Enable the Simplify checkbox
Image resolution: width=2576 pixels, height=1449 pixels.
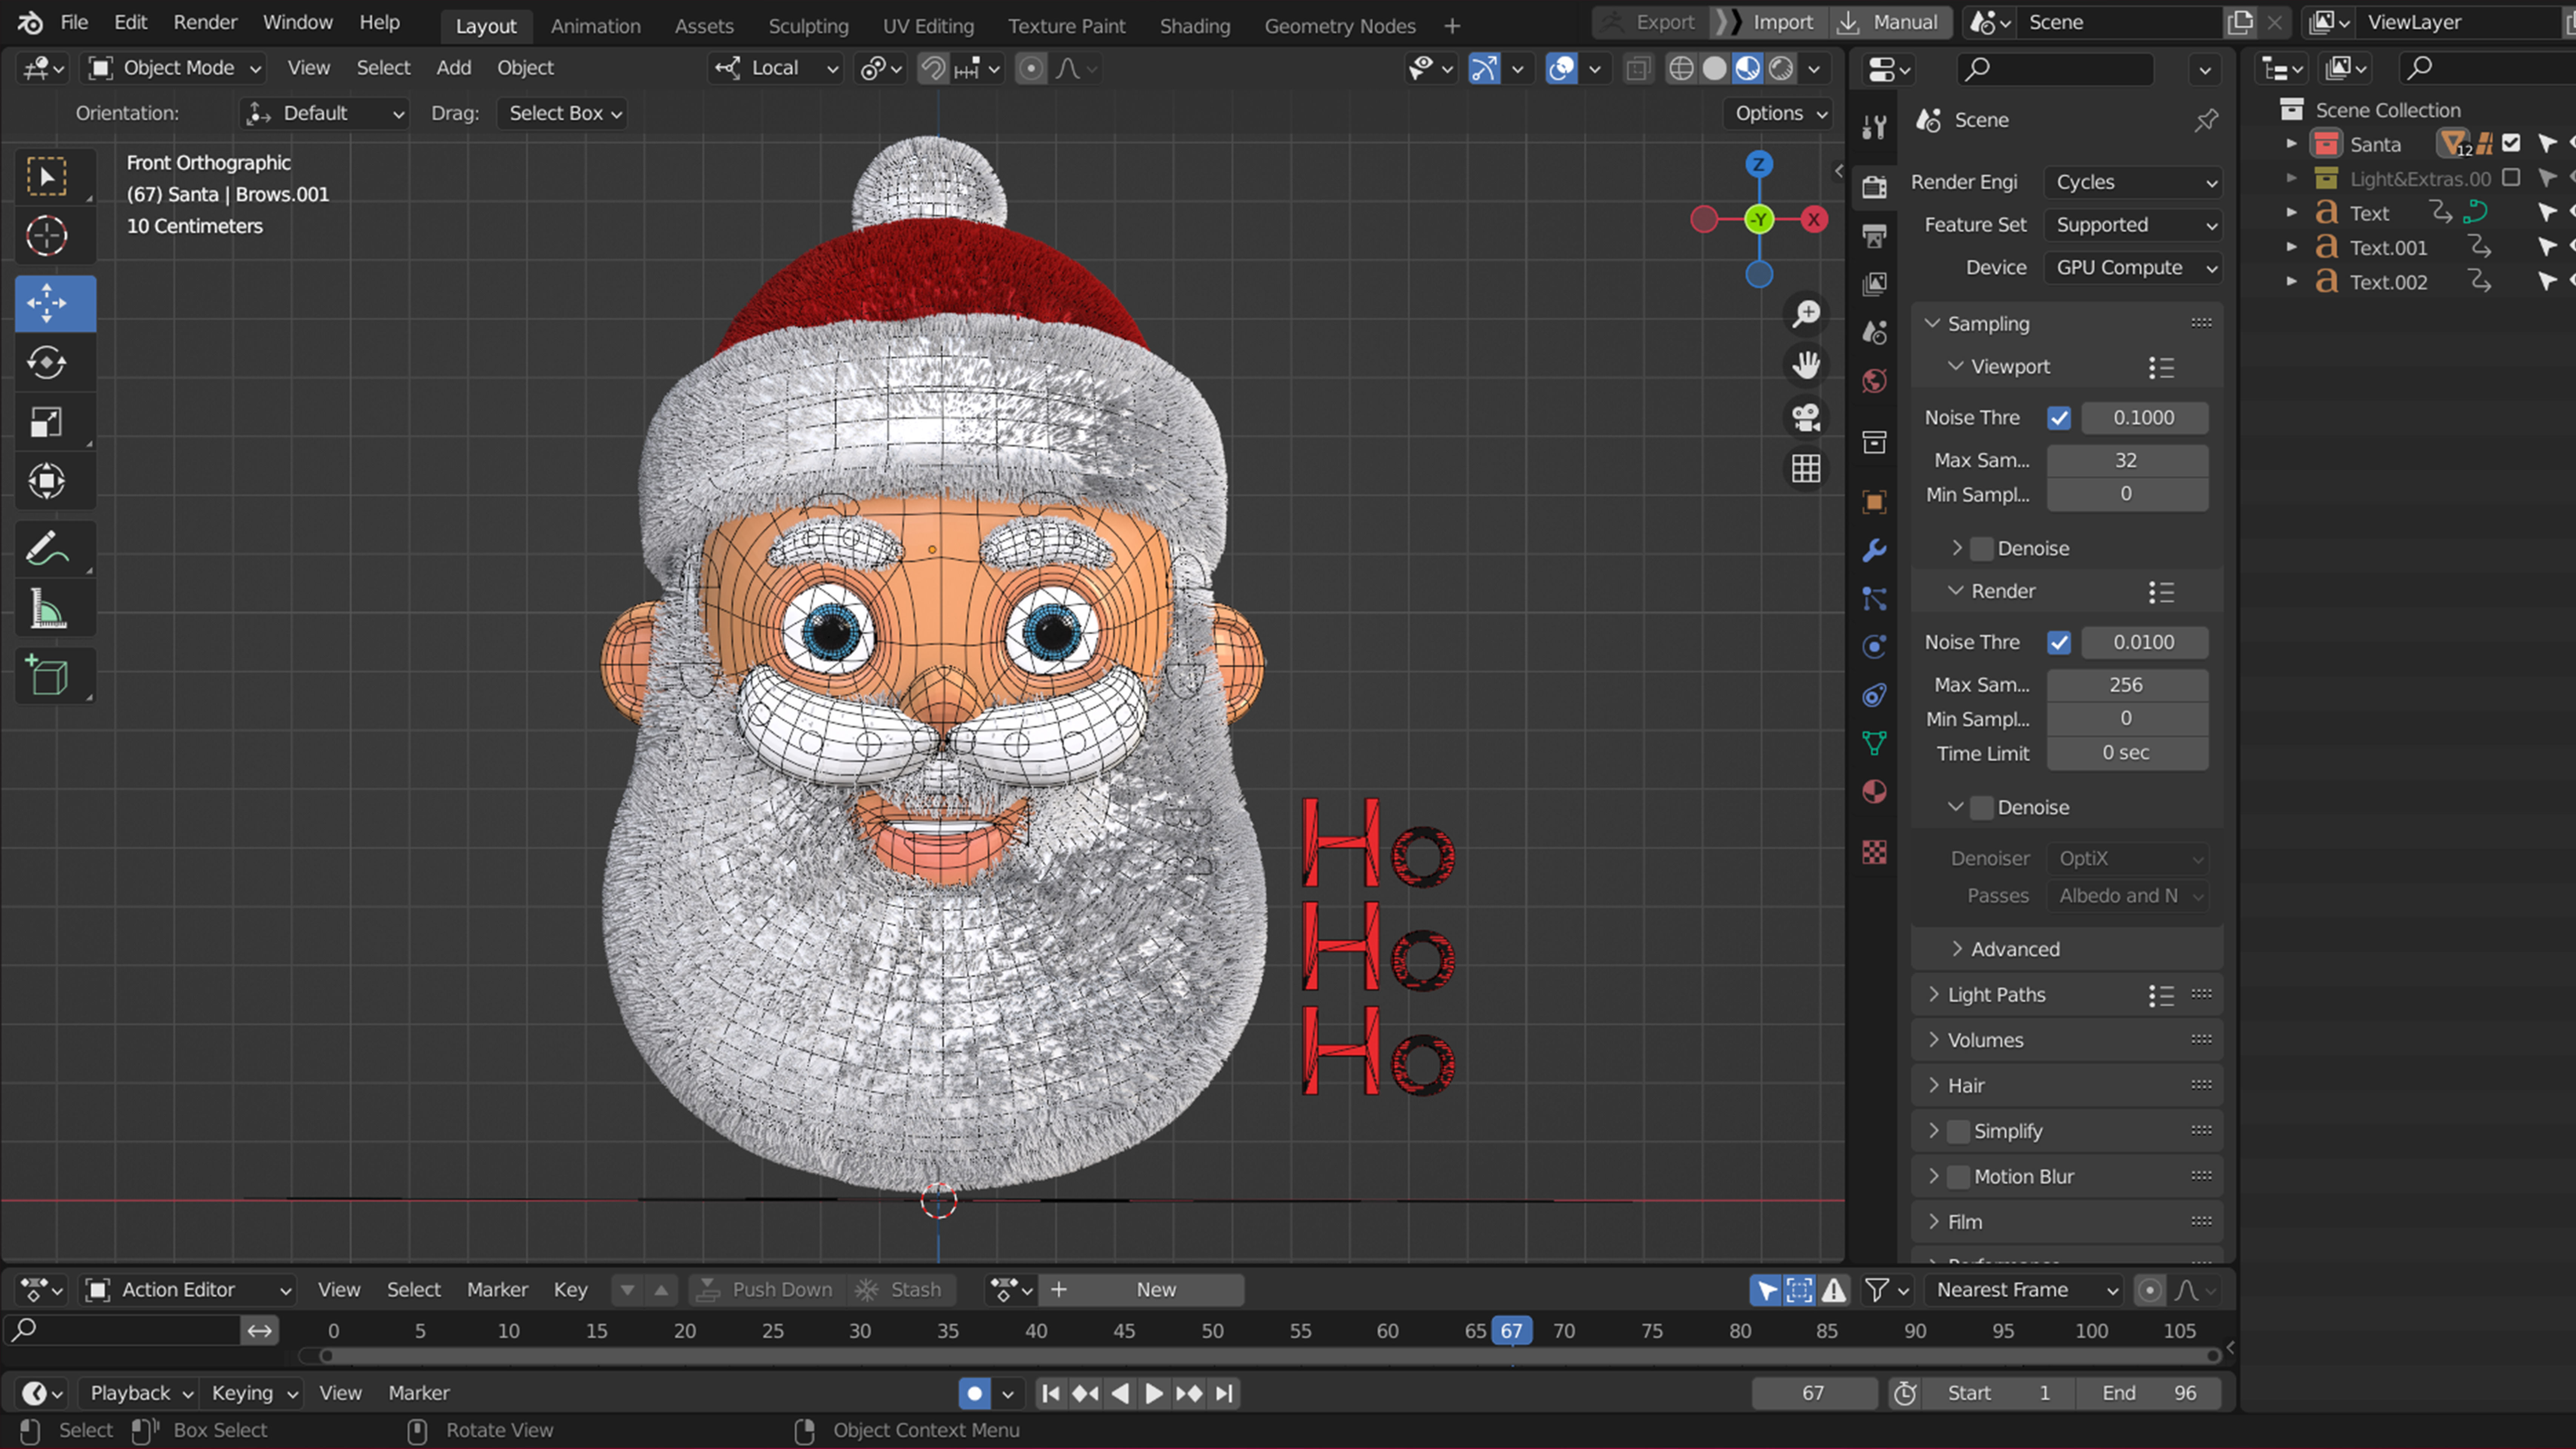tap(1958, 1131)
